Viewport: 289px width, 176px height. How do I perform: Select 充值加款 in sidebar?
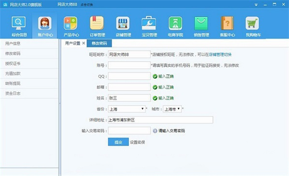[29, 73]
